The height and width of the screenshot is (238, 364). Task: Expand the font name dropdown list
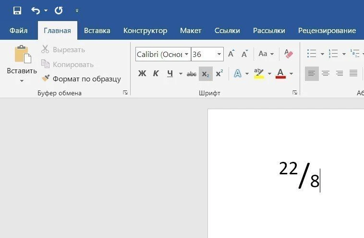pyautogui.click(x=187, y=54)
